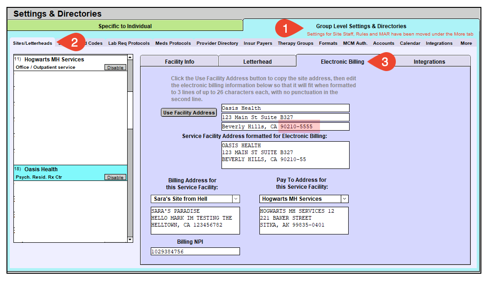Click the Billing NPI field

click(x=195, y=252)
